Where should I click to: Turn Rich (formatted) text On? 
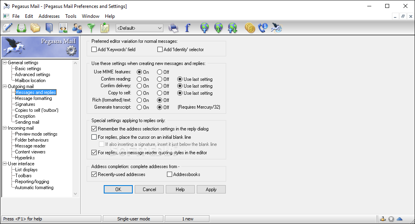point(139,100)
